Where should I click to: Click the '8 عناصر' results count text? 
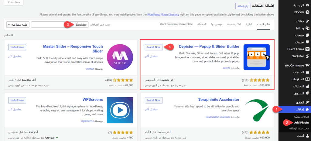coord(8,36)
